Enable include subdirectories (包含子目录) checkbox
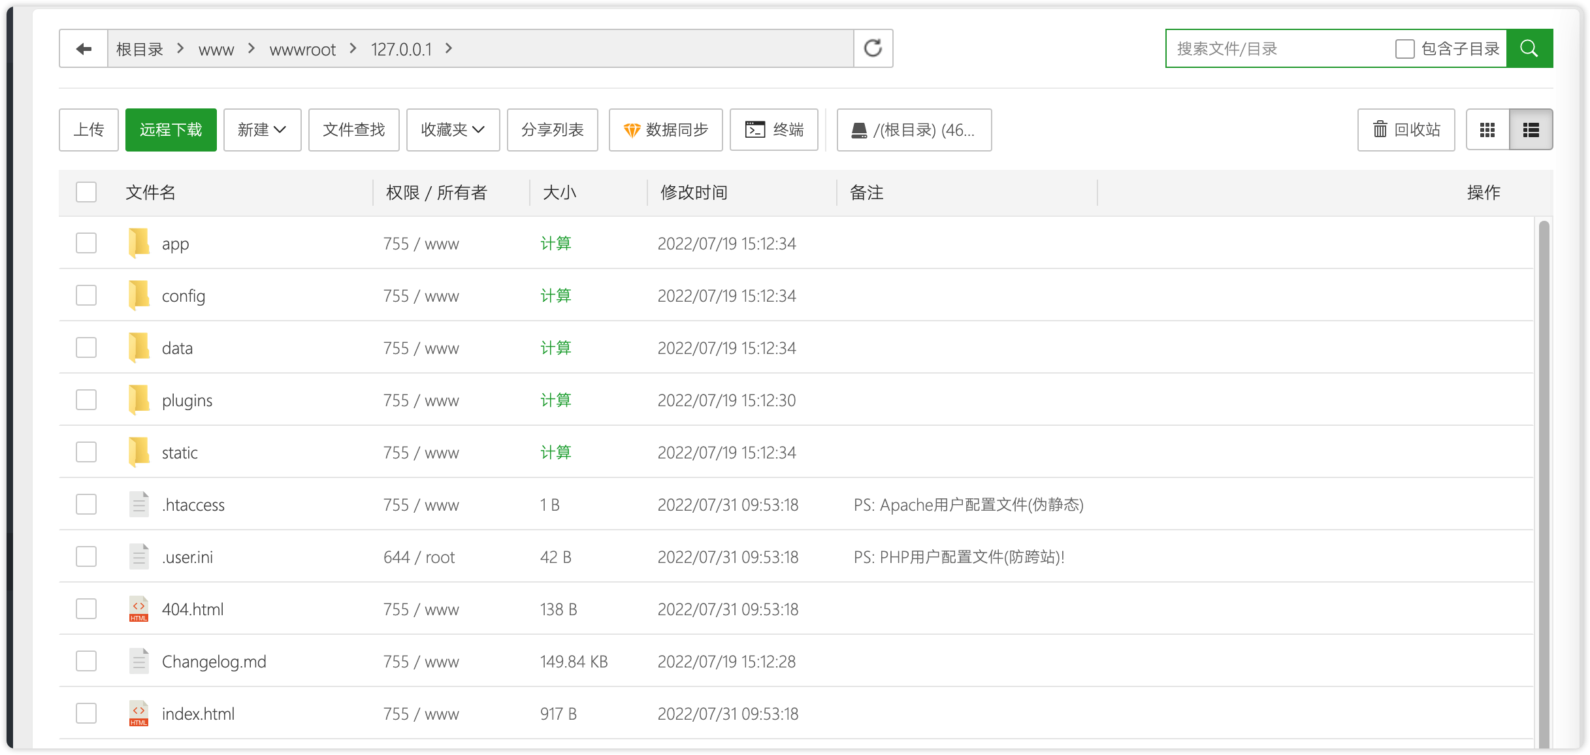This screenshot has width=1590, height=755. 1404,49
